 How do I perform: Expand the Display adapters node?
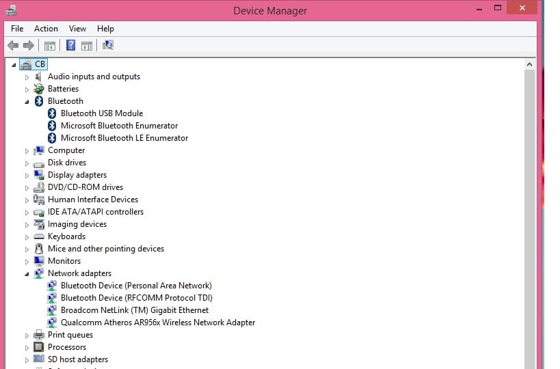(x=27, y=176)
